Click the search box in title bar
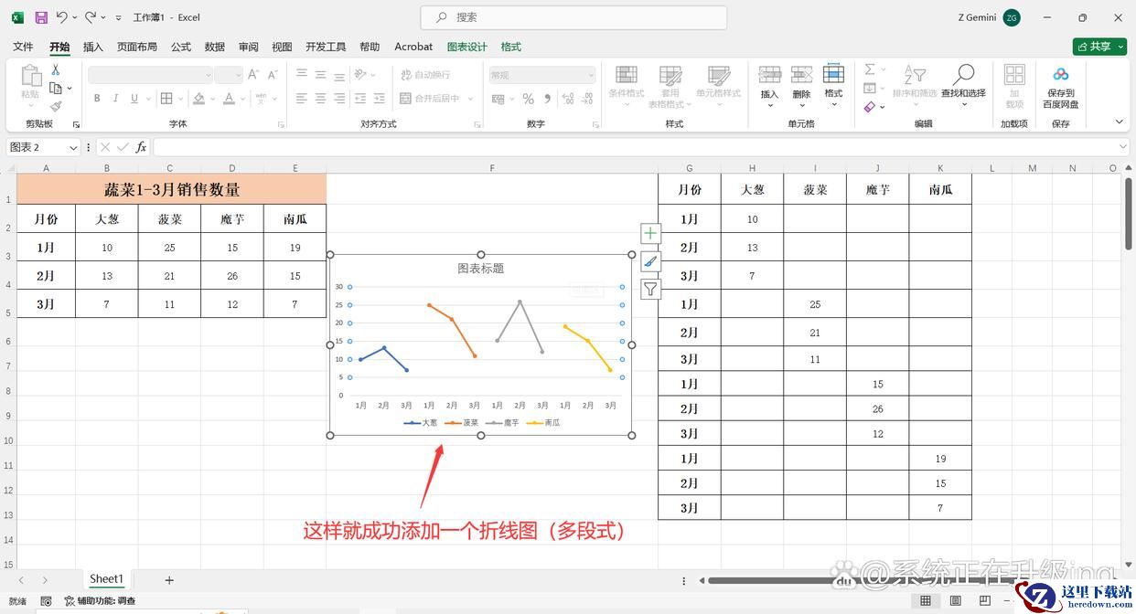 [x=573, y=17]
